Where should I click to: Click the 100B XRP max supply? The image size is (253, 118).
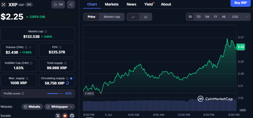(19, 83)
